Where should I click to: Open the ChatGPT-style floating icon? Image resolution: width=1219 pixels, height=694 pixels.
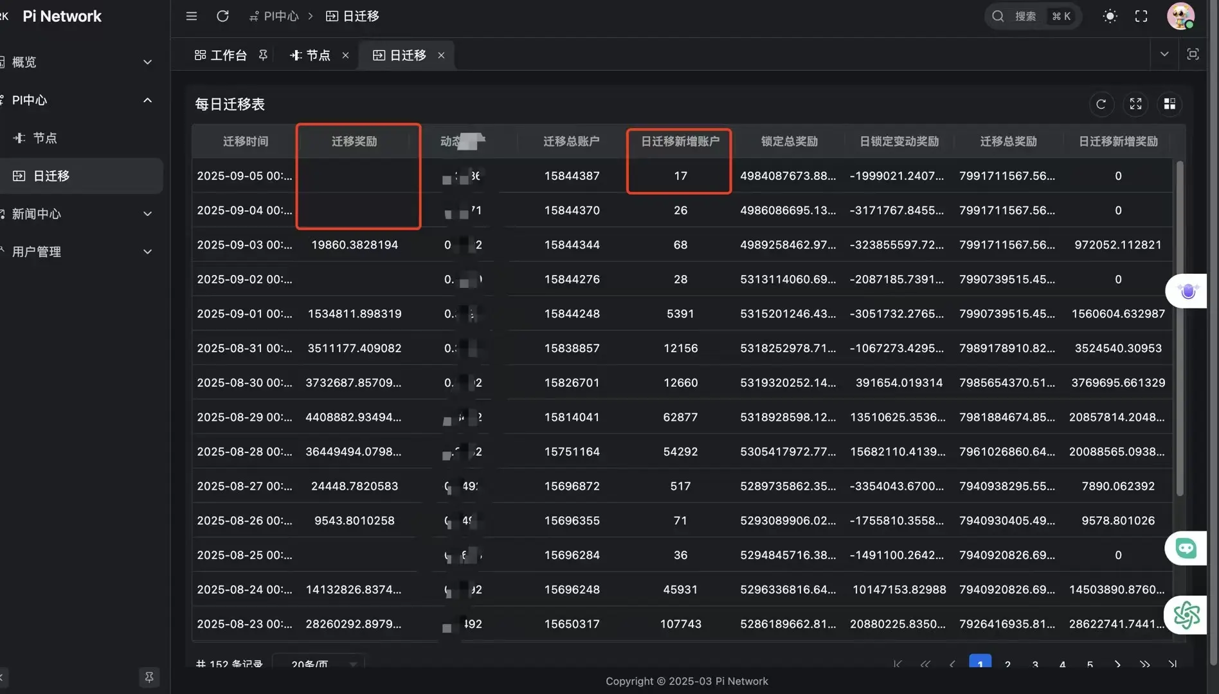click(1186, 615)
